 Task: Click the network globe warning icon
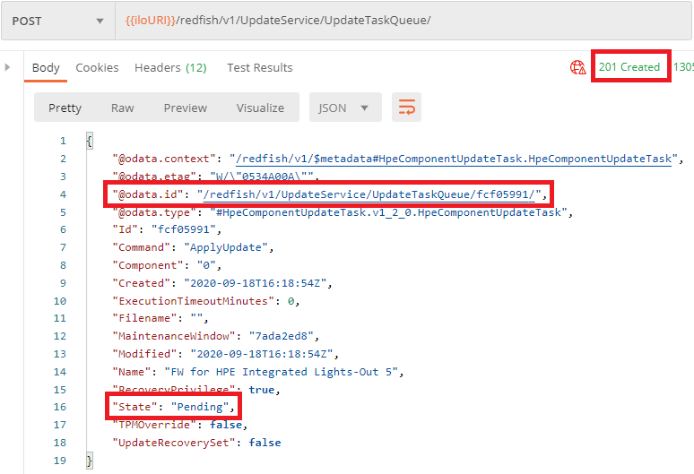point(578,67)
